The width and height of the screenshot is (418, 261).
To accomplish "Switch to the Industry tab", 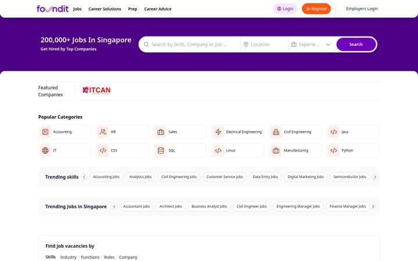I will click(x=69, y=258).
